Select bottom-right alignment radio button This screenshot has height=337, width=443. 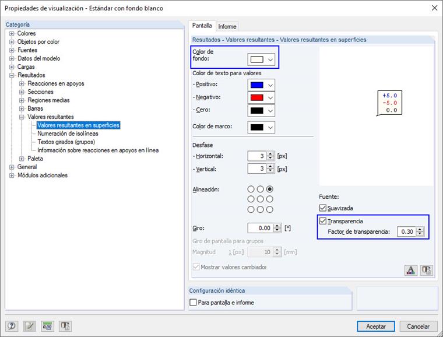coord(270,209)
